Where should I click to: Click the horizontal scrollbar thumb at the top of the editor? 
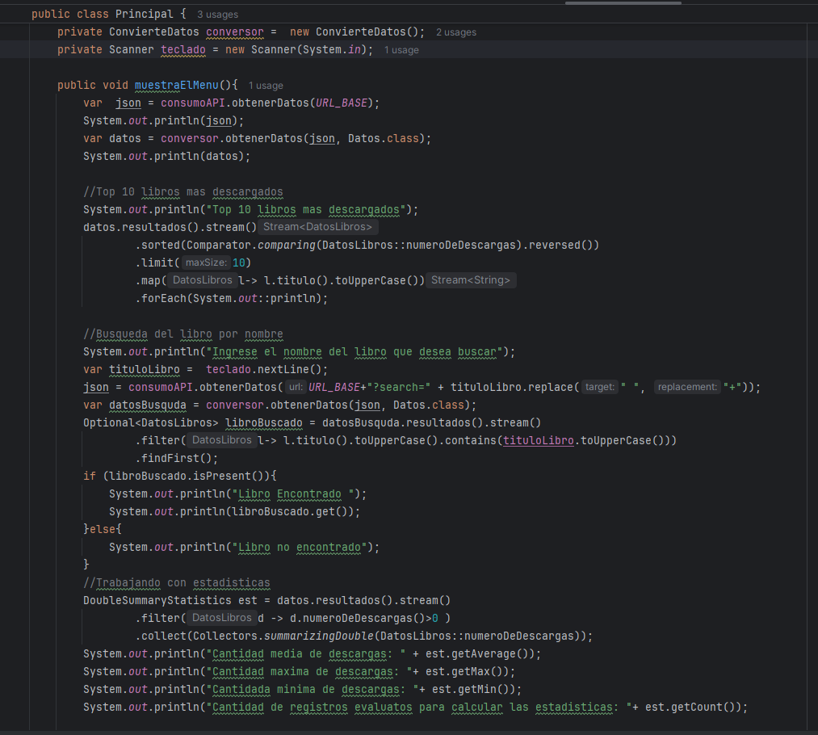coord(623,2)
